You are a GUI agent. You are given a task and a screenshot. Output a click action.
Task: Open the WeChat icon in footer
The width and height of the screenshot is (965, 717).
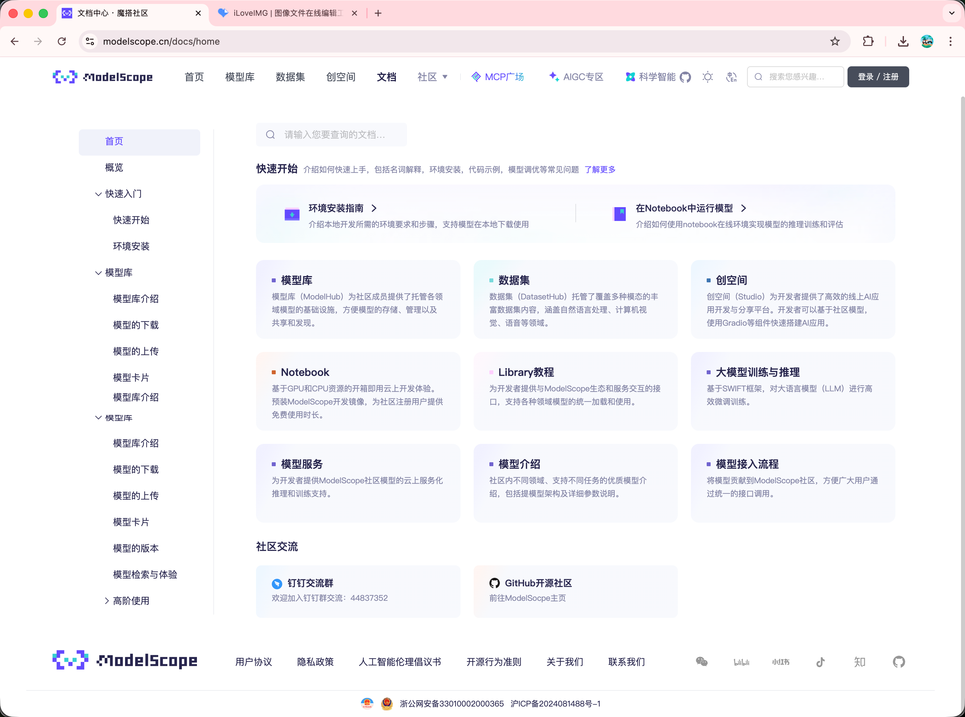702,662
